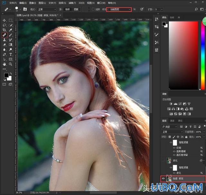Screen dimensions: 206x195
Task: Open the 样本 当前图层 dropdown
Action: 119,9
